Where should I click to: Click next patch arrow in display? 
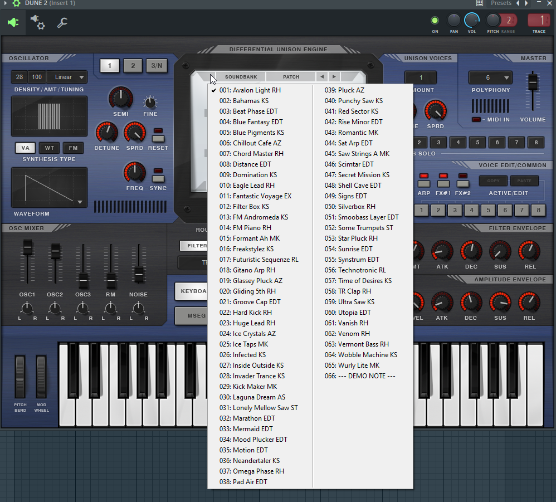pyautogui.click(x=334, y=76)
